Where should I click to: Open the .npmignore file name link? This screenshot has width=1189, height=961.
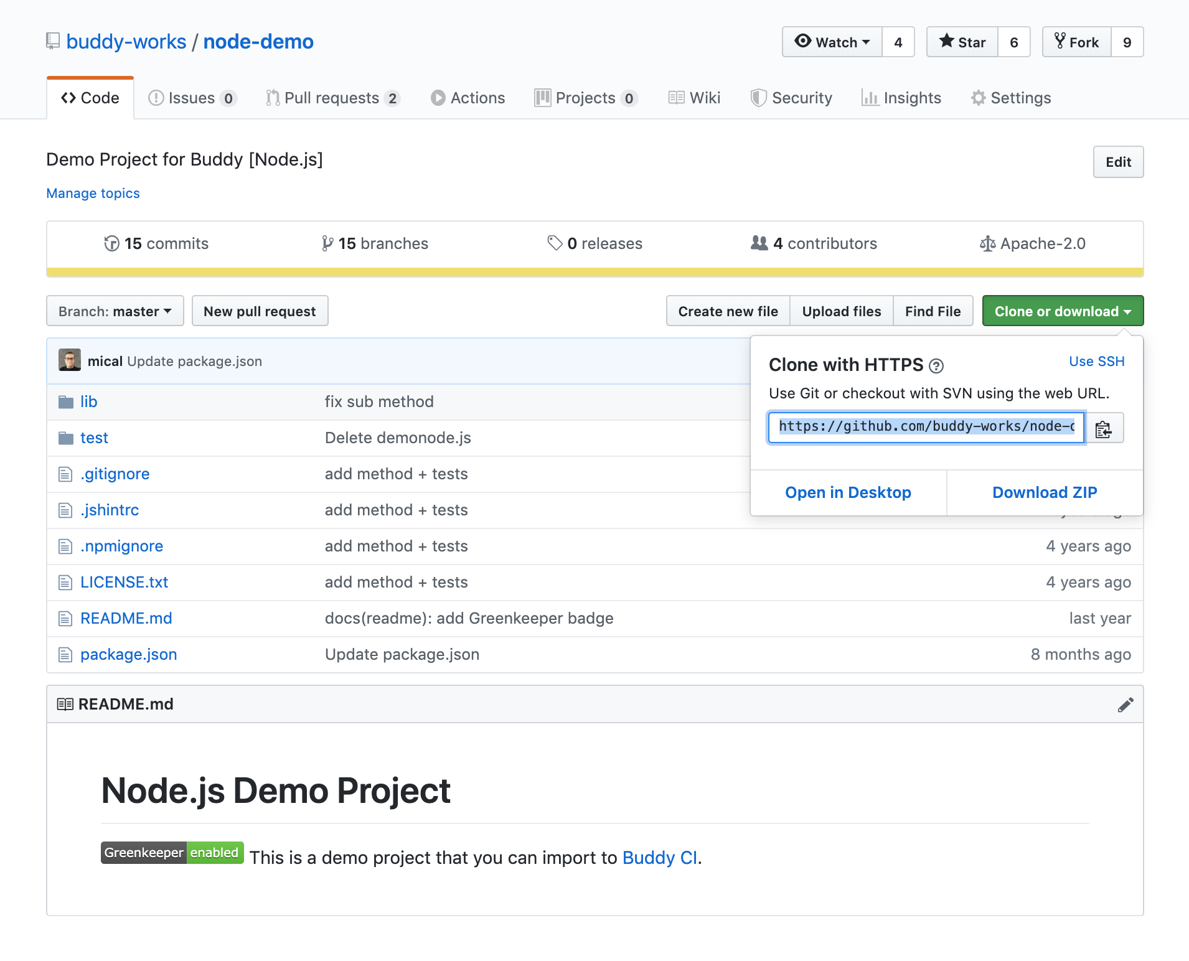pos(122,546)
